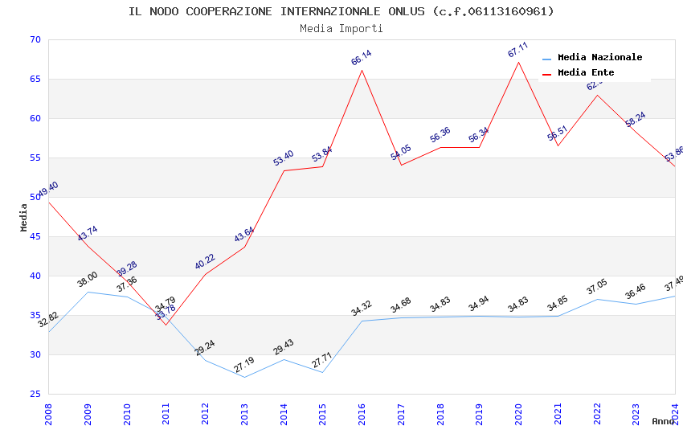Click the 40.22 data label

coord(205,261)
